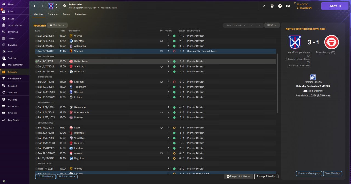The image size is (351, 184).
Task: Open the Club Vision icon
Action: 4,106
